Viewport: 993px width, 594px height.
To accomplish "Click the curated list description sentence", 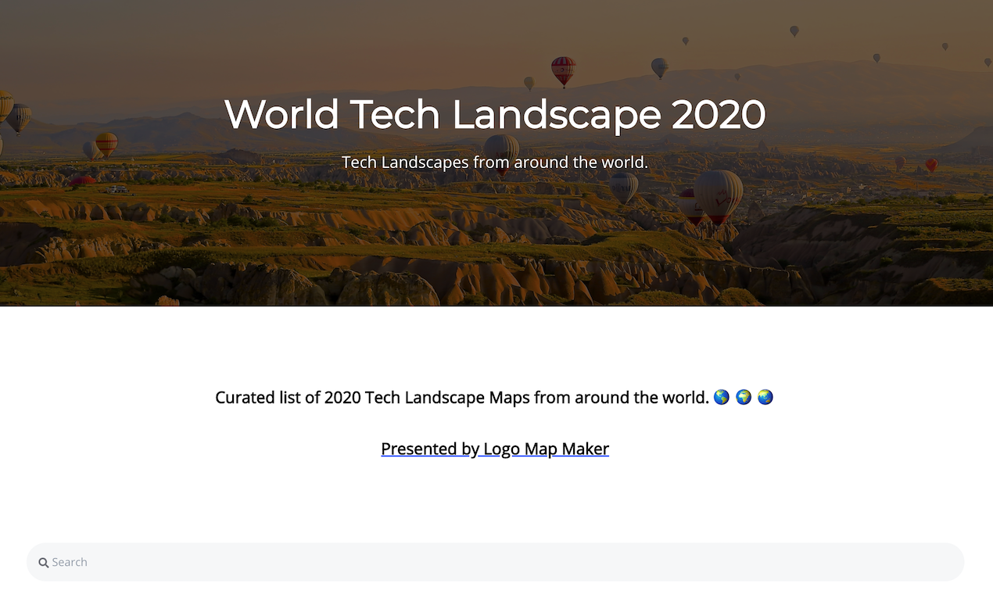I will pos(461,397).
